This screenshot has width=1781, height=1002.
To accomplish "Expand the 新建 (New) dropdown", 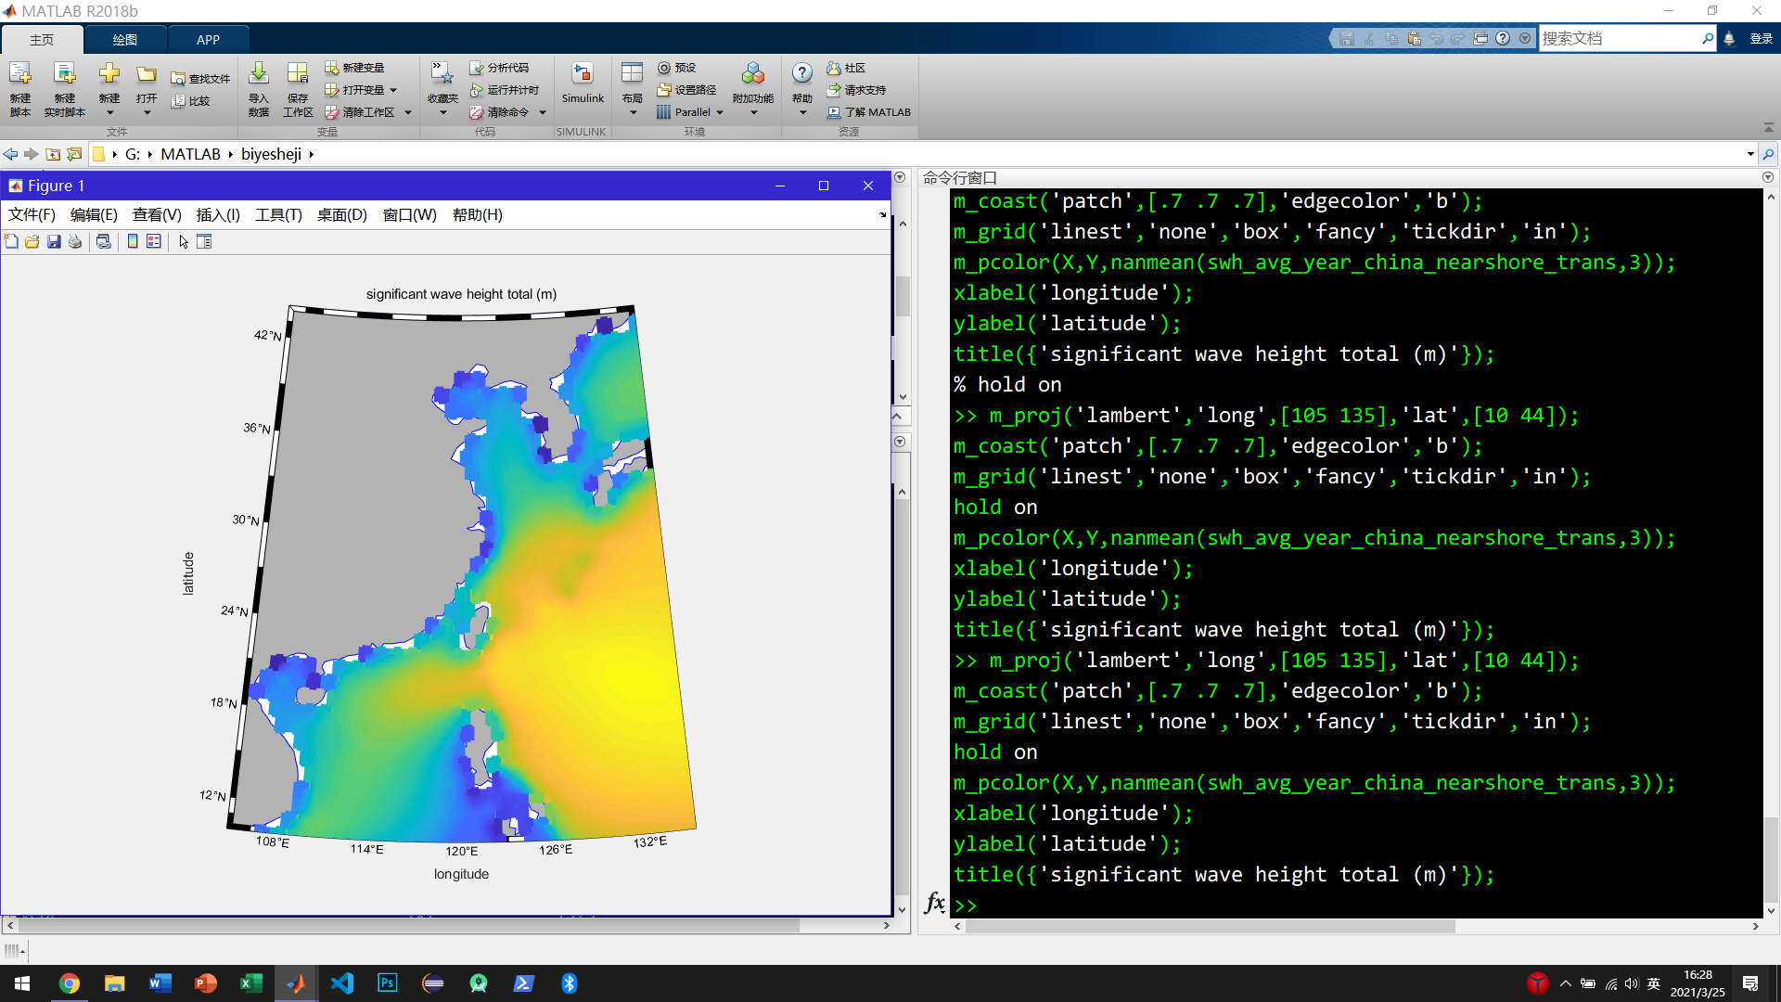I will [x=109, y=111].
